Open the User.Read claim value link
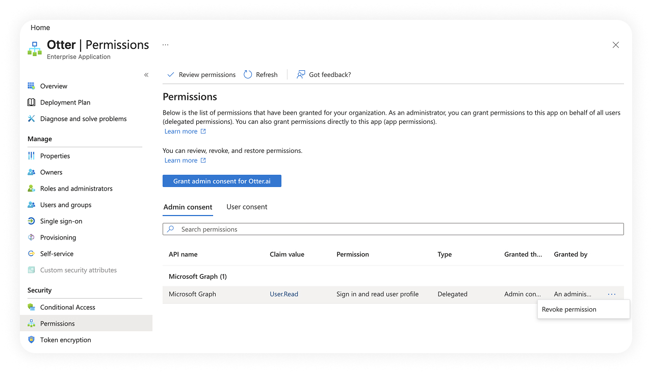 [284, 294]
